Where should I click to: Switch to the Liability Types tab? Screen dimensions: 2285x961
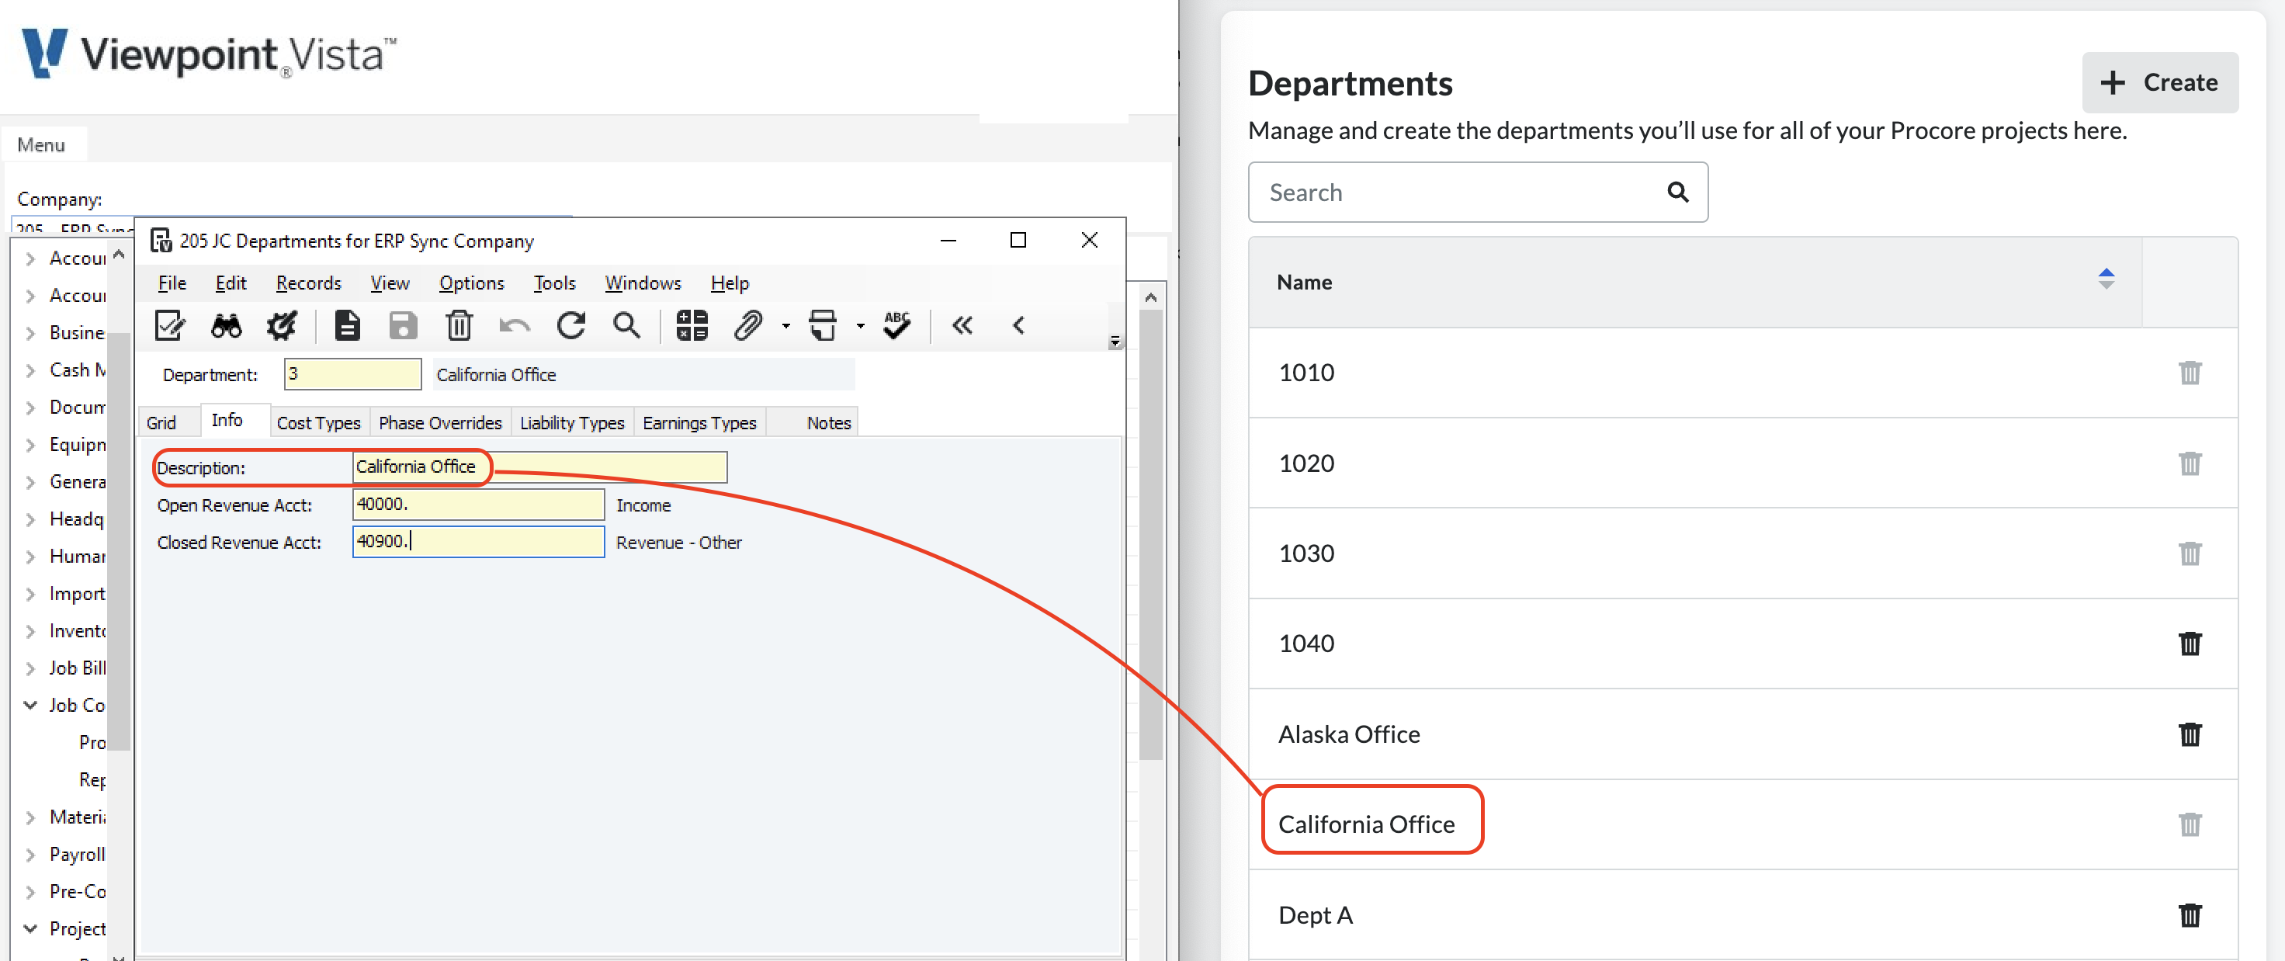pyautogui.click(x=572, y=423)
